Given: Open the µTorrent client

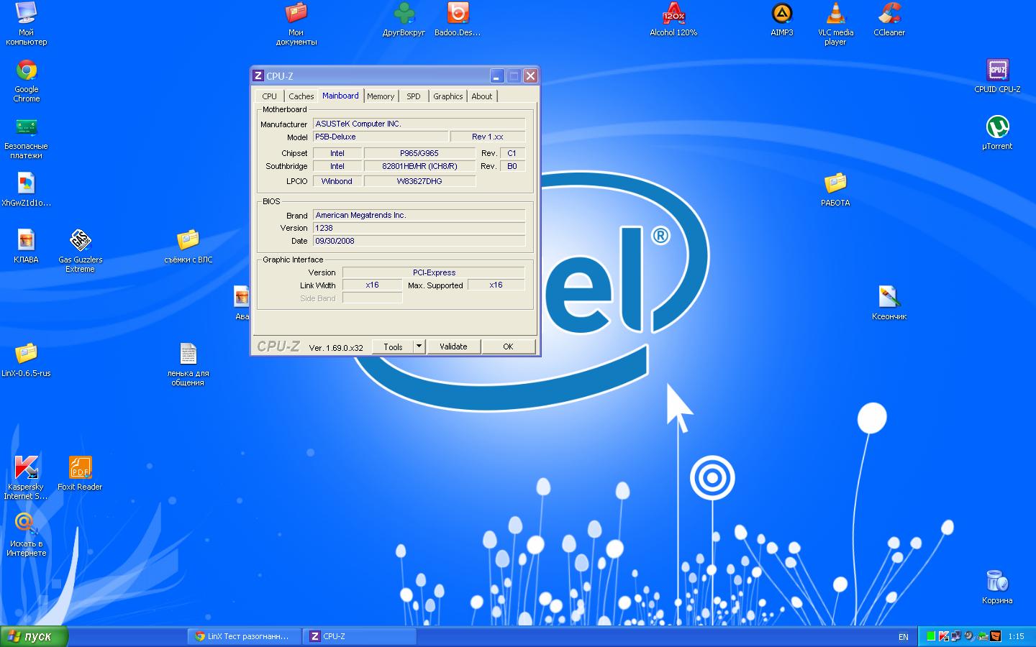Looking at the screenshot, I should 997,133.
